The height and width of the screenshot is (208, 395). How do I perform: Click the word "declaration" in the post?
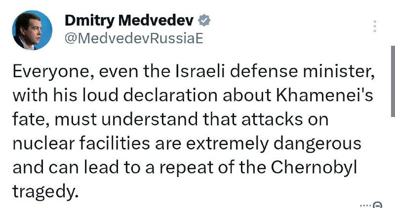click(170, 95)
